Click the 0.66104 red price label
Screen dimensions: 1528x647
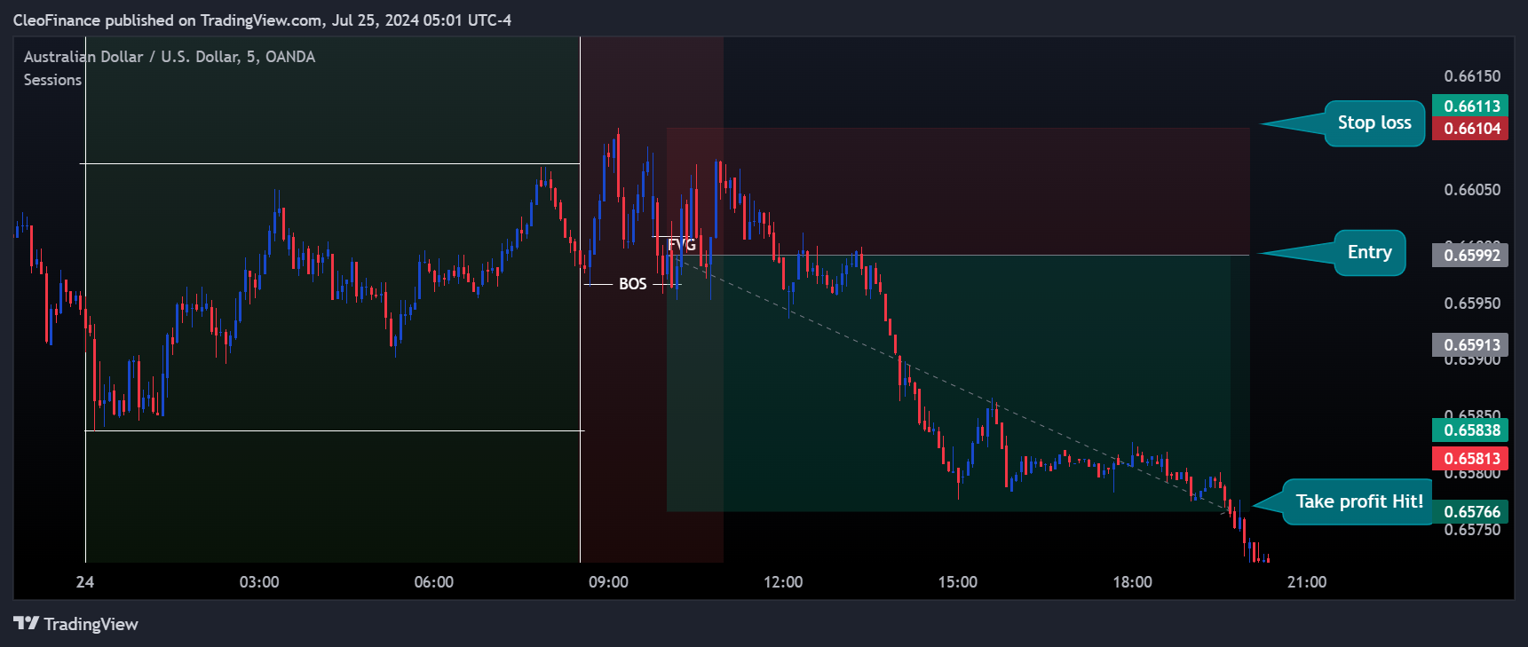[1470, 128]
